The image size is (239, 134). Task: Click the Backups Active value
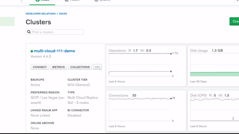pos(36,85)
